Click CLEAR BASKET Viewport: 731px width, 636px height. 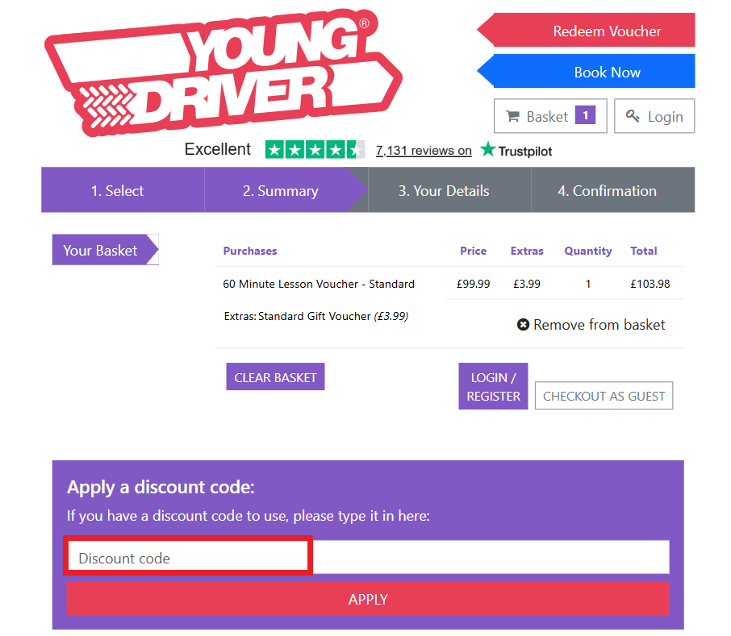pos(275,376)
